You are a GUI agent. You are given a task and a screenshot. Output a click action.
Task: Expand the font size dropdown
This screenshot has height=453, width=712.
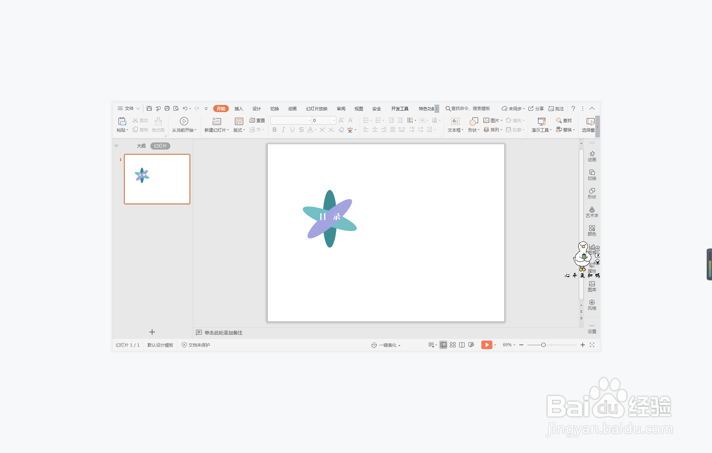pyautogui.click(x=334, y=121)
